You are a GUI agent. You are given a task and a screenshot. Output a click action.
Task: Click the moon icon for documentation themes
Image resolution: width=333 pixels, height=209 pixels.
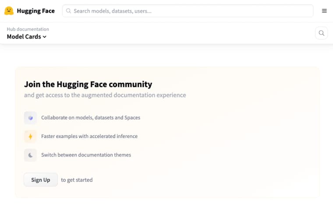click(x=30, y=155)
